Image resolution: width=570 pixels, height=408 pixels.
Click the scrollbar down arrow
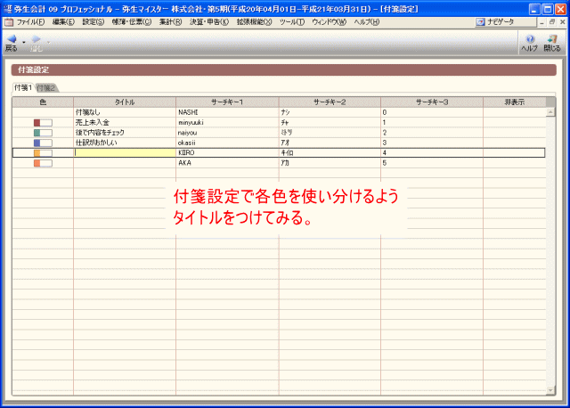[x=550, y=390]
